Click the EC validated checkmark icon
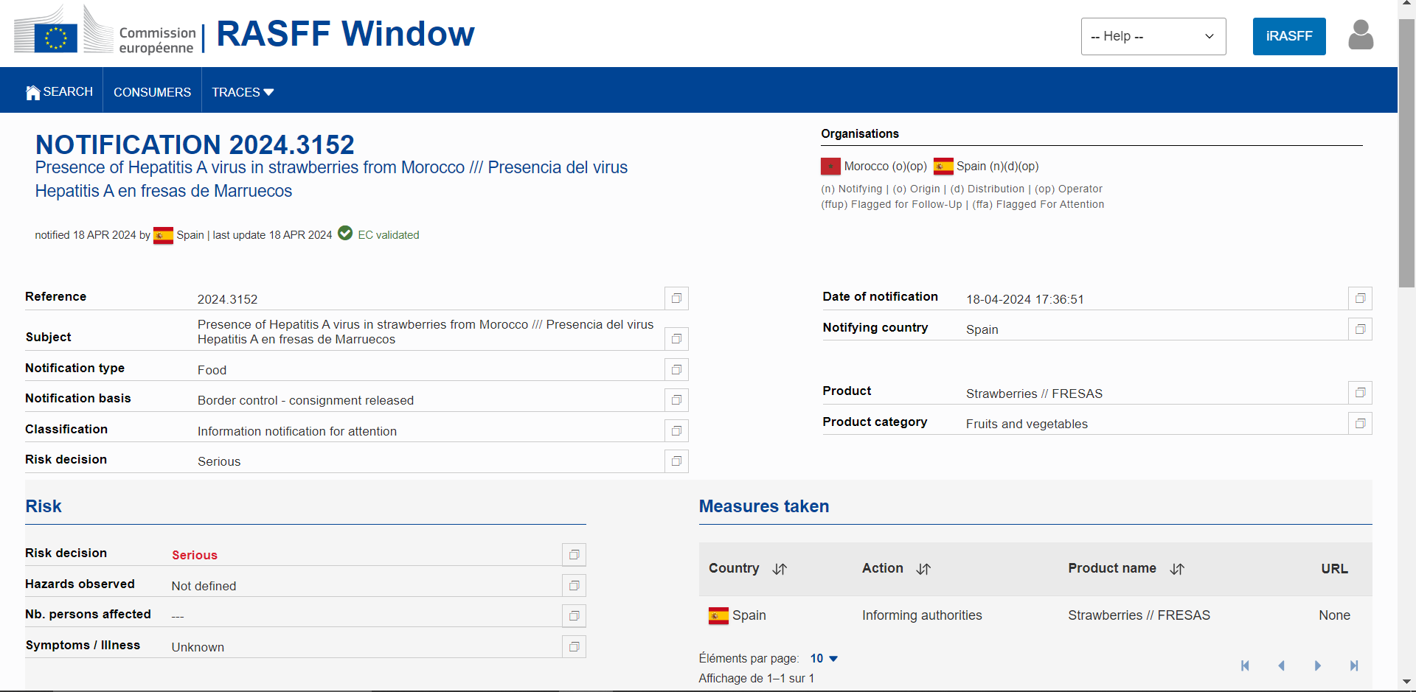The height and width of the screenshot is (692, 1416). [345, 234]
